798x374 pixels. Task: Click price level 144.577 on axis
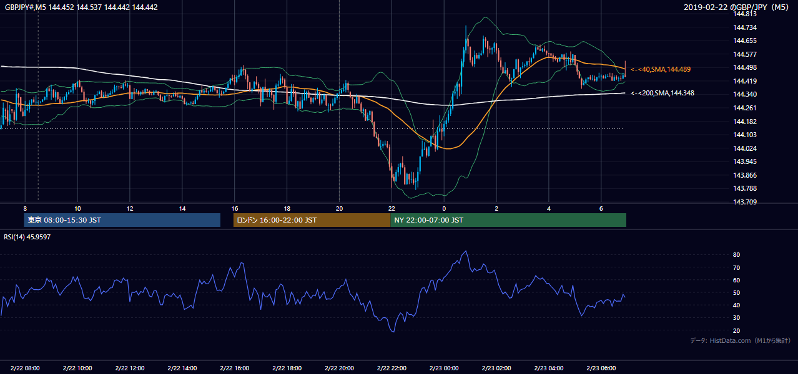click(x=744, y=54)
